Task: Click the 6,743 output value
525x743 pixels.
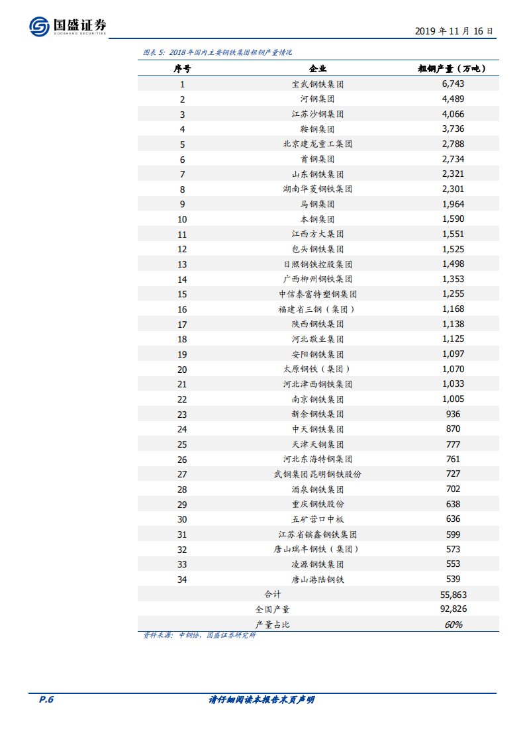Action: [453, 84]
